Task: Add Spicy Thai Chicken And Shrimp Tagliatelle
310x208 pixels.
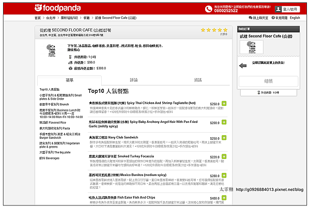Action: (224, 103)
